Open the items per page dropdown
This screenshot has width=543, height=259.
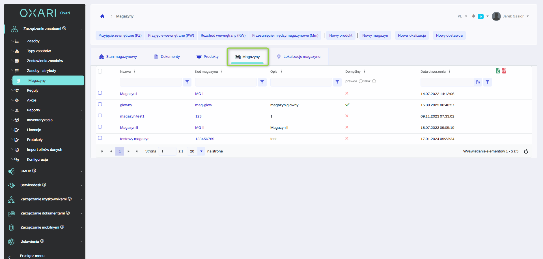click(x=201, y=151)
